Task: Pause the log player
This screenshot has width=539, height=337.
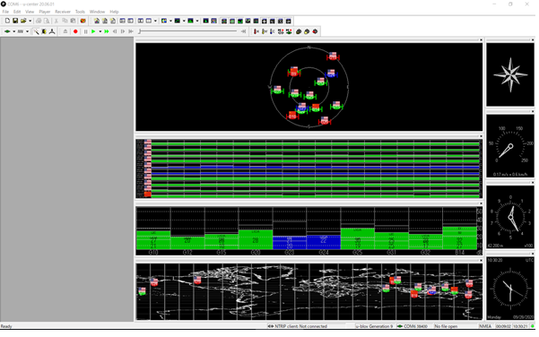Action: 85,31
